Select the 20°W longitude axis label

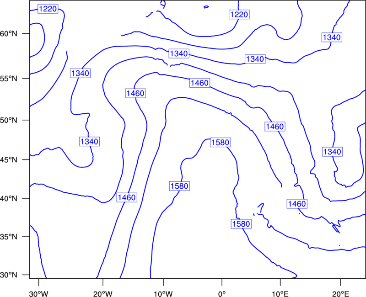103,294
